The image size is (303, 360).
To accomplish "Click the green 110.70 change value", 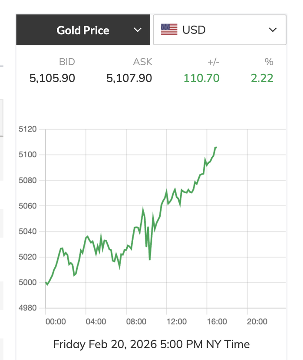I will coord(201,78).
